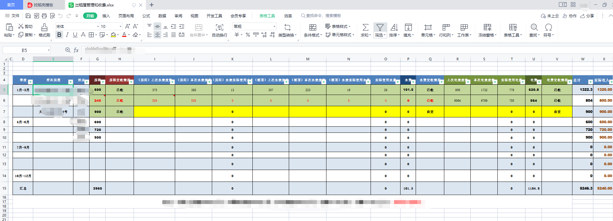
Task: Click the borders grid icon
Action: (91, 35)
